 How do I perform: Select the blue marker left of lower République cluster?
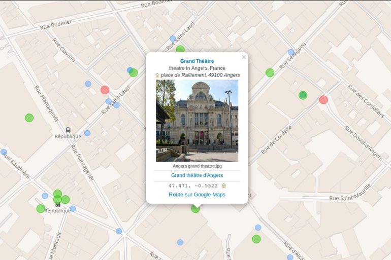(x=45, y=196)
